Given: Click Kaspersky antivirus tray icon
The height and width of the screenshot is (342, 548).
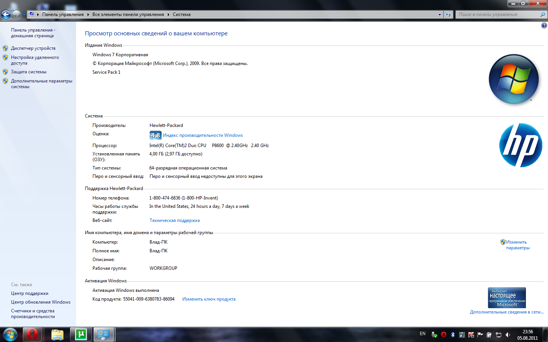Looking at the screenshot, I should click(x=471, y=335).
